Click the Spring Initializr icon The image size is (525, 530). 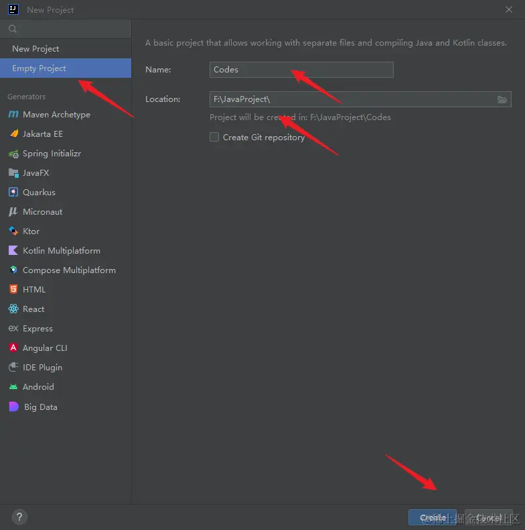[x=13, y=154]
